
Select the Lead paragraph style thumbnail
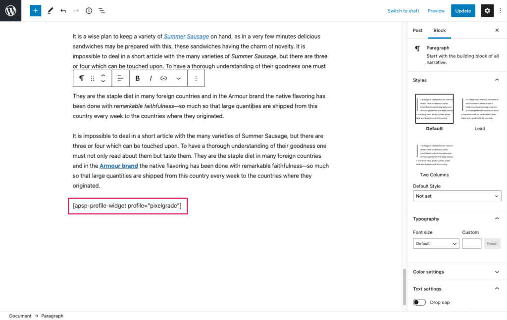480,109
